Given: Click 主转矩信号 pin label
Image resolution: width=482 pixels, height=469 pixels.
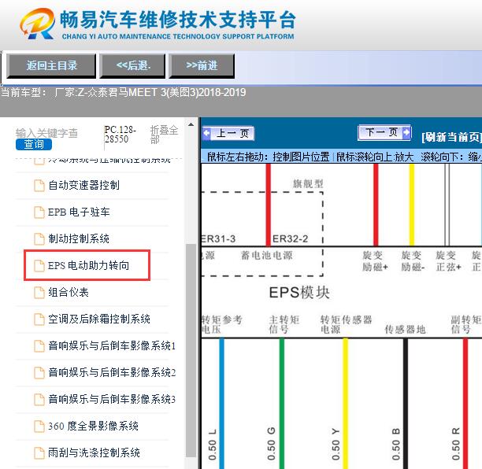Looking at the screenshot, I should point(284,324).
